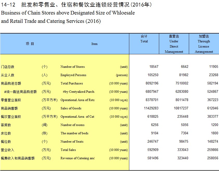Click the Total Sales label
Screen dimensions: 219x179
point(68,150)
